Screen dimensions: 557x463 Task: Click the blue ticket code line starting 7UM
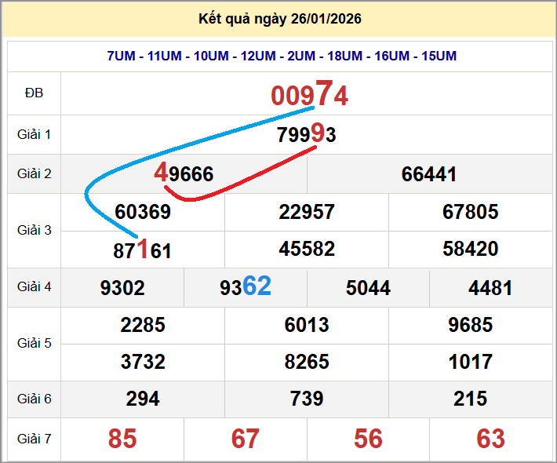point(282,57)
